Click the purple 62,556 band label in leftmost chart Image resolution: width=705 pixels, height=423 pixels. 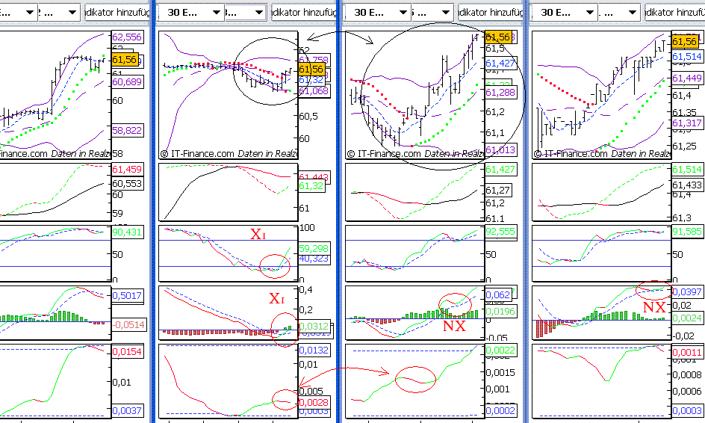[x=126, y=37]
